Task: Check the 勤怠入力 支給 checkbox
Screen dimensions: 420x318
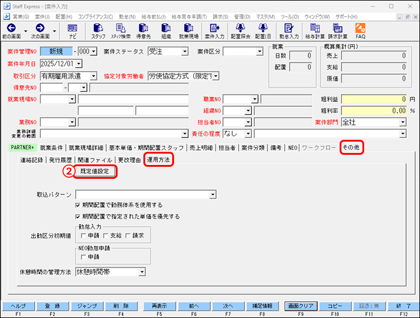Action: click(x=106, y=236)
